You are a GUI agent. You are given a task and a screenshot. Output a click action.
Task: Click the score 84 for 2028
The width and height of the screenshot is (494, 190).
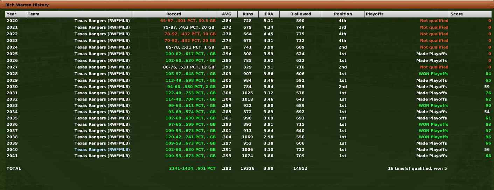(x=488, y=74)
